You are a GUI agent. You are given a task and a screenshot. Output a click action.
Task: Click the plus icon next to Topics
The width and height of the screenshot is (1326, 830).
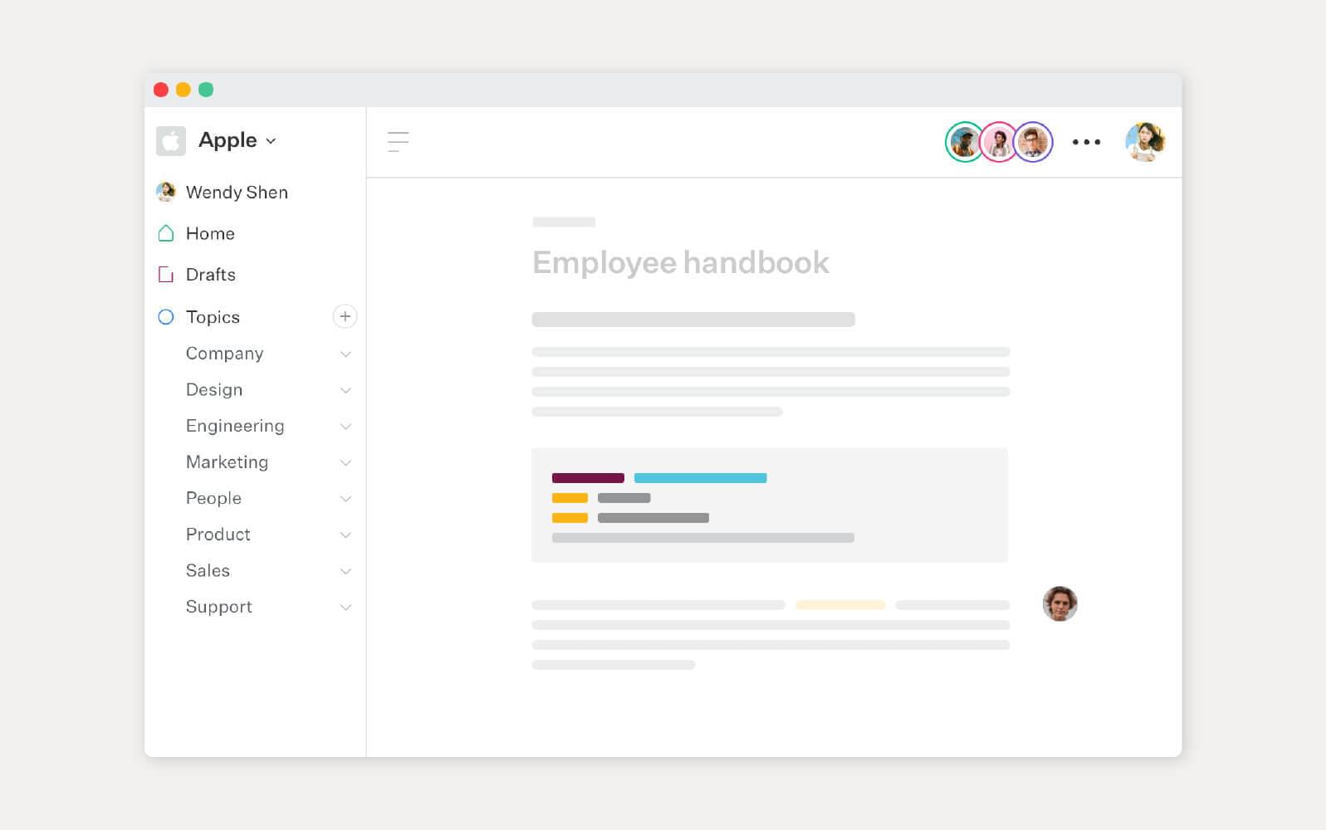pos(345,316)
